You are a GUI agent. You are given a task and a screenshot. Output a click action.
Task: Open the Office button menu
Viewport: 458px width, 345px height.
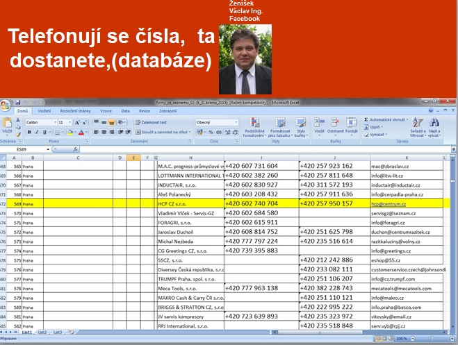6,106
